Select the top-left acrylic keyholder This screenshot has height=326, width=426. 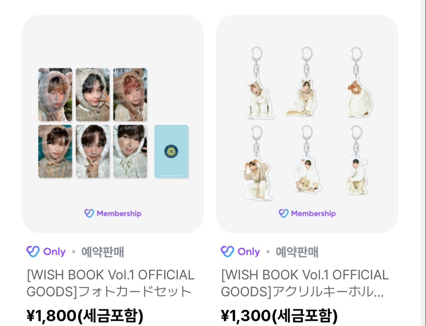[x=259, y=83]
